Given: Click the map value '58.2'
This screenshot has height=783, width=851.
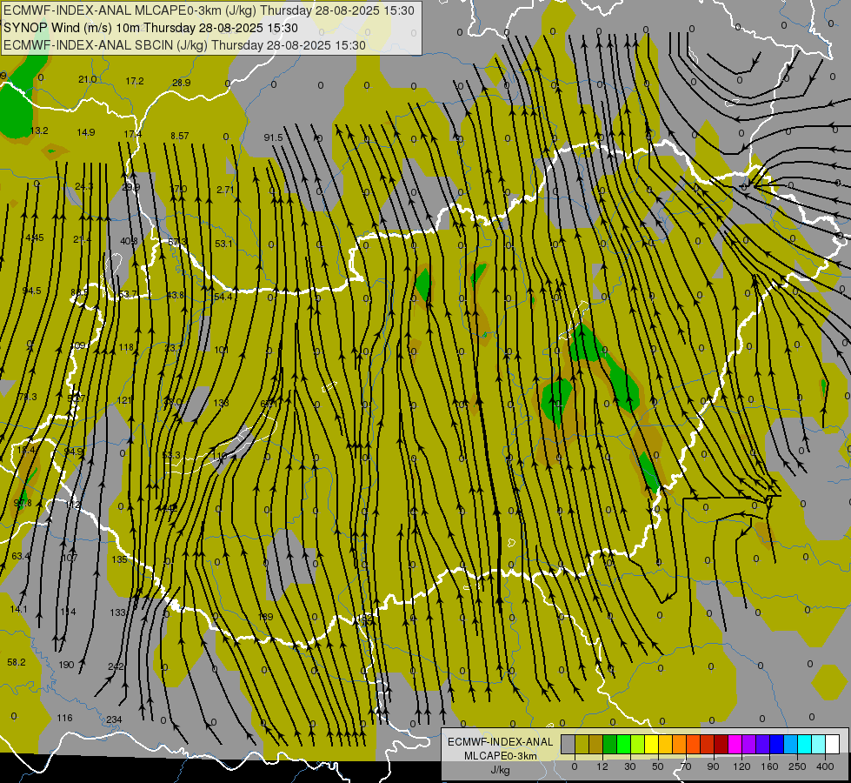Looking at the screenshot, I should point(17,662).
